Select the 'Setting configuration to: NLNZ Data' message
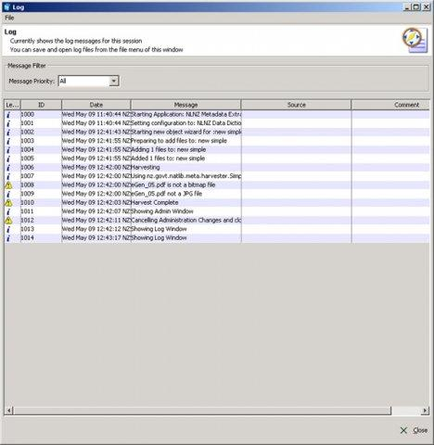This screenshot has height=445, width=434. point(186,123)
